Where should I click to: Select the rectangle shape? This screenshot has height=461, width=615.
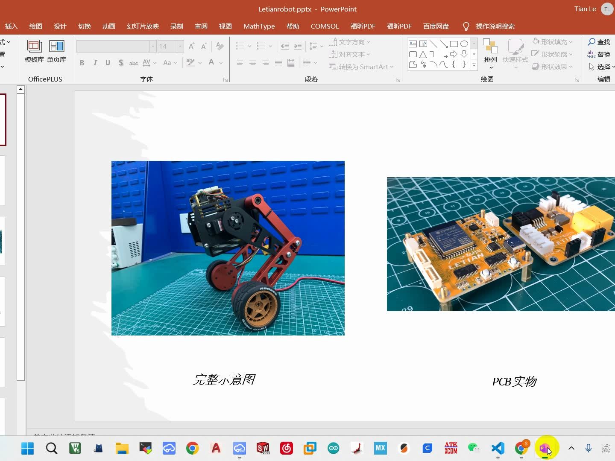click(454, 44)
